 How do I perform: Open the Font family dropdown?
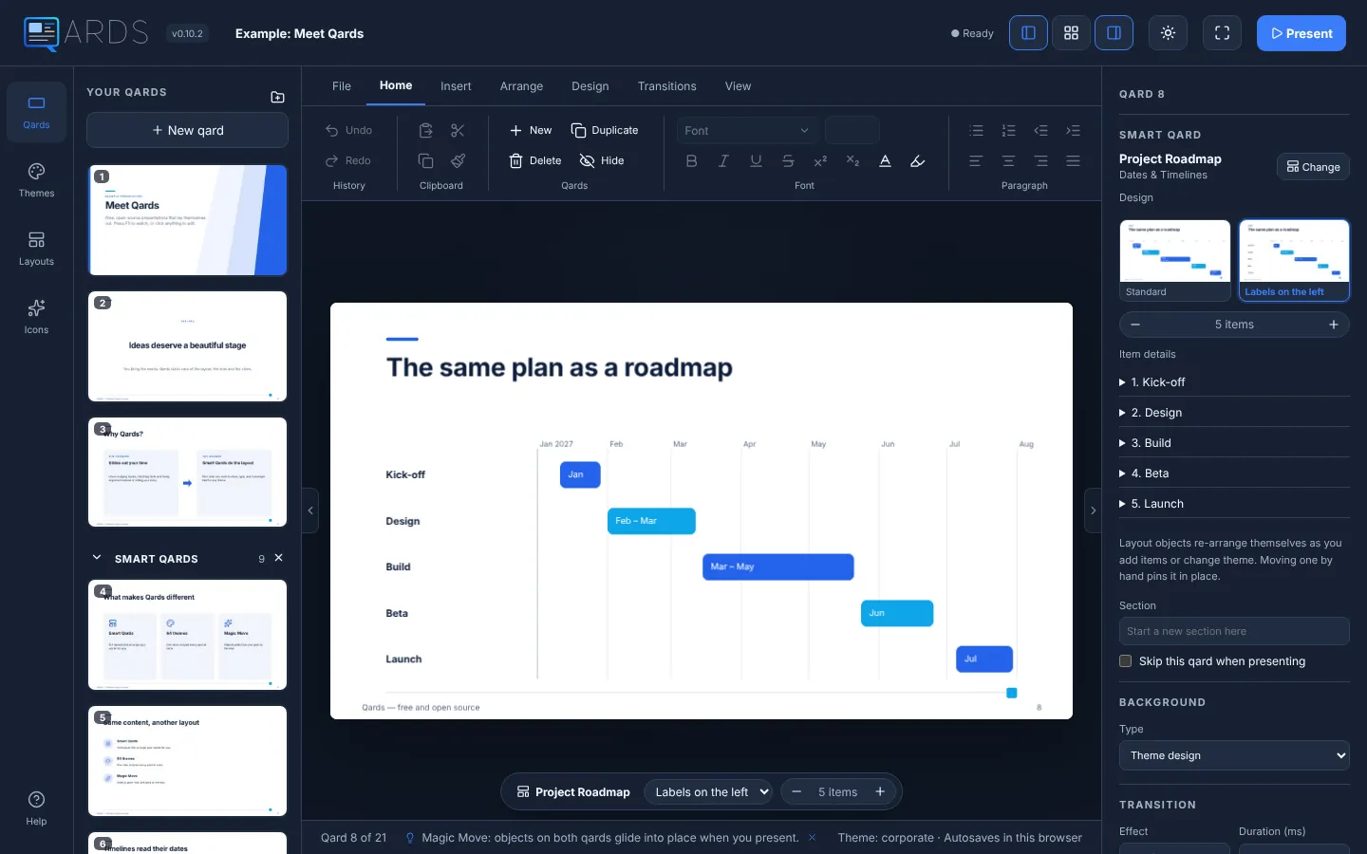coord(747,130)
